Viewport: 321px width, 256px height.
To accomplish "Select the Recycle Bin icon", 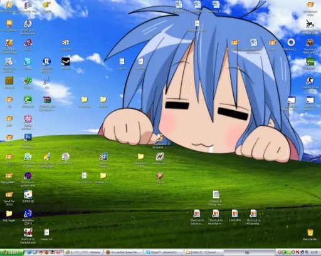I will pyautogui.click(x=310, y=235).
